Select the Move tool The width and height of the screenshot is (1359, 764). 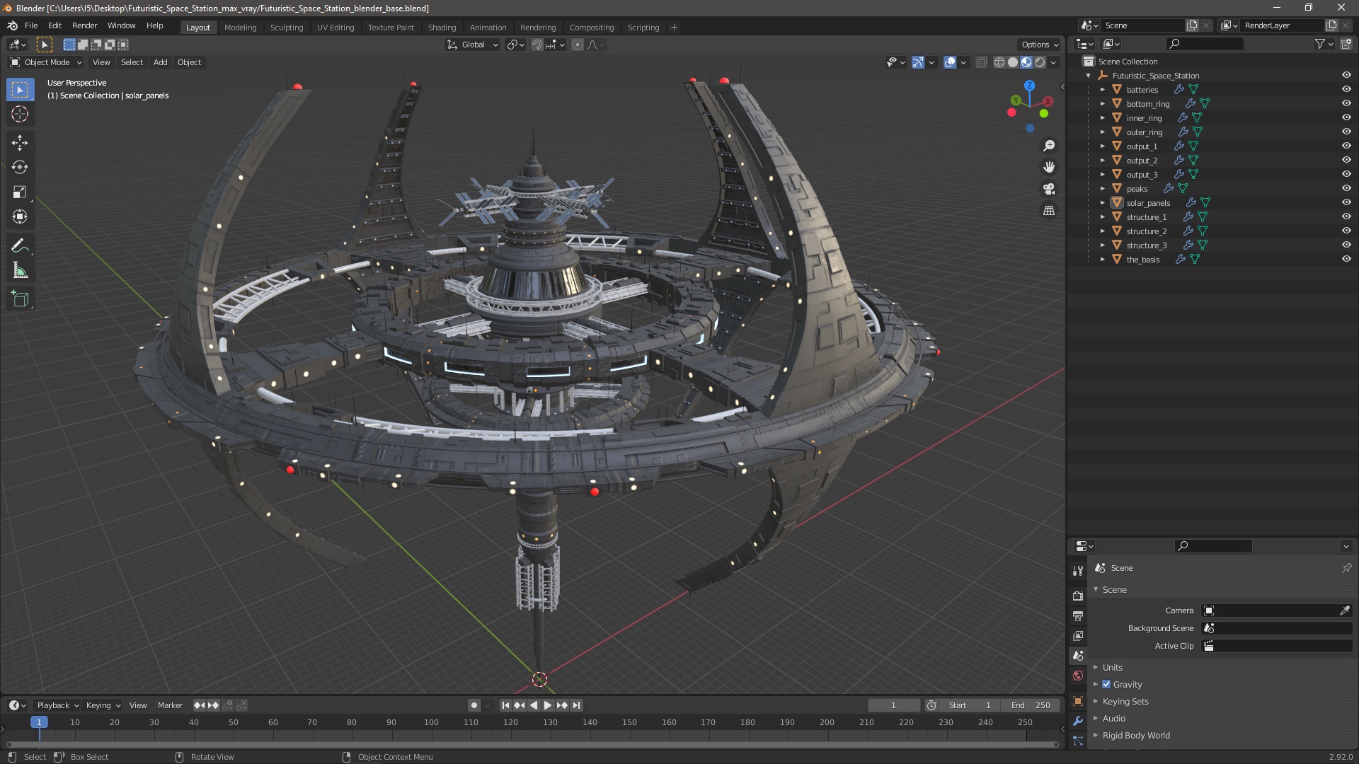coord(20,143)
